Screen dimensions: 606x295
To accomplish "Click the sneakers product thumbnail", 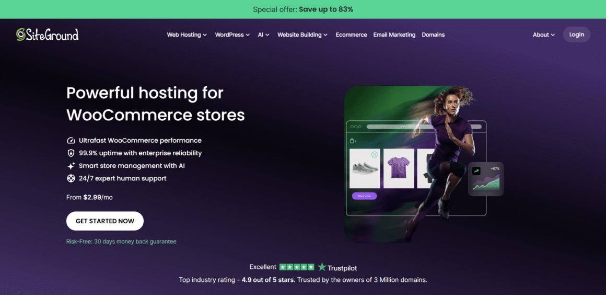I will tap(365, 168).
